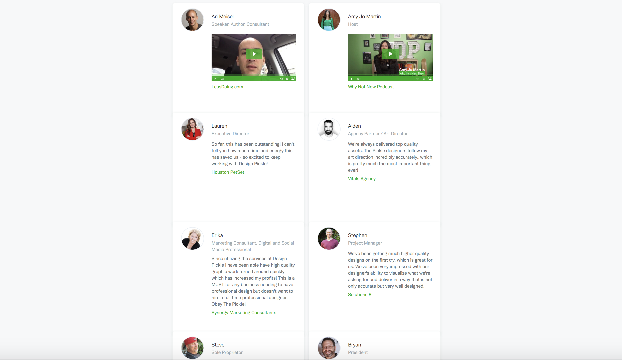Click Stephen's profile picture
Image resolution: width=622 pixels, height=360 pixels.
pos(329,239)
